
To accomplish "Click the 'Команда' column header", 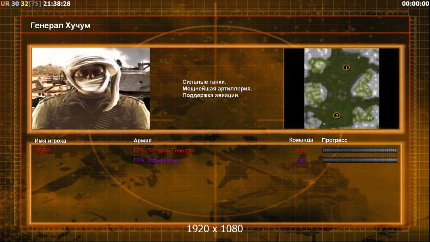I will [301, 140].
